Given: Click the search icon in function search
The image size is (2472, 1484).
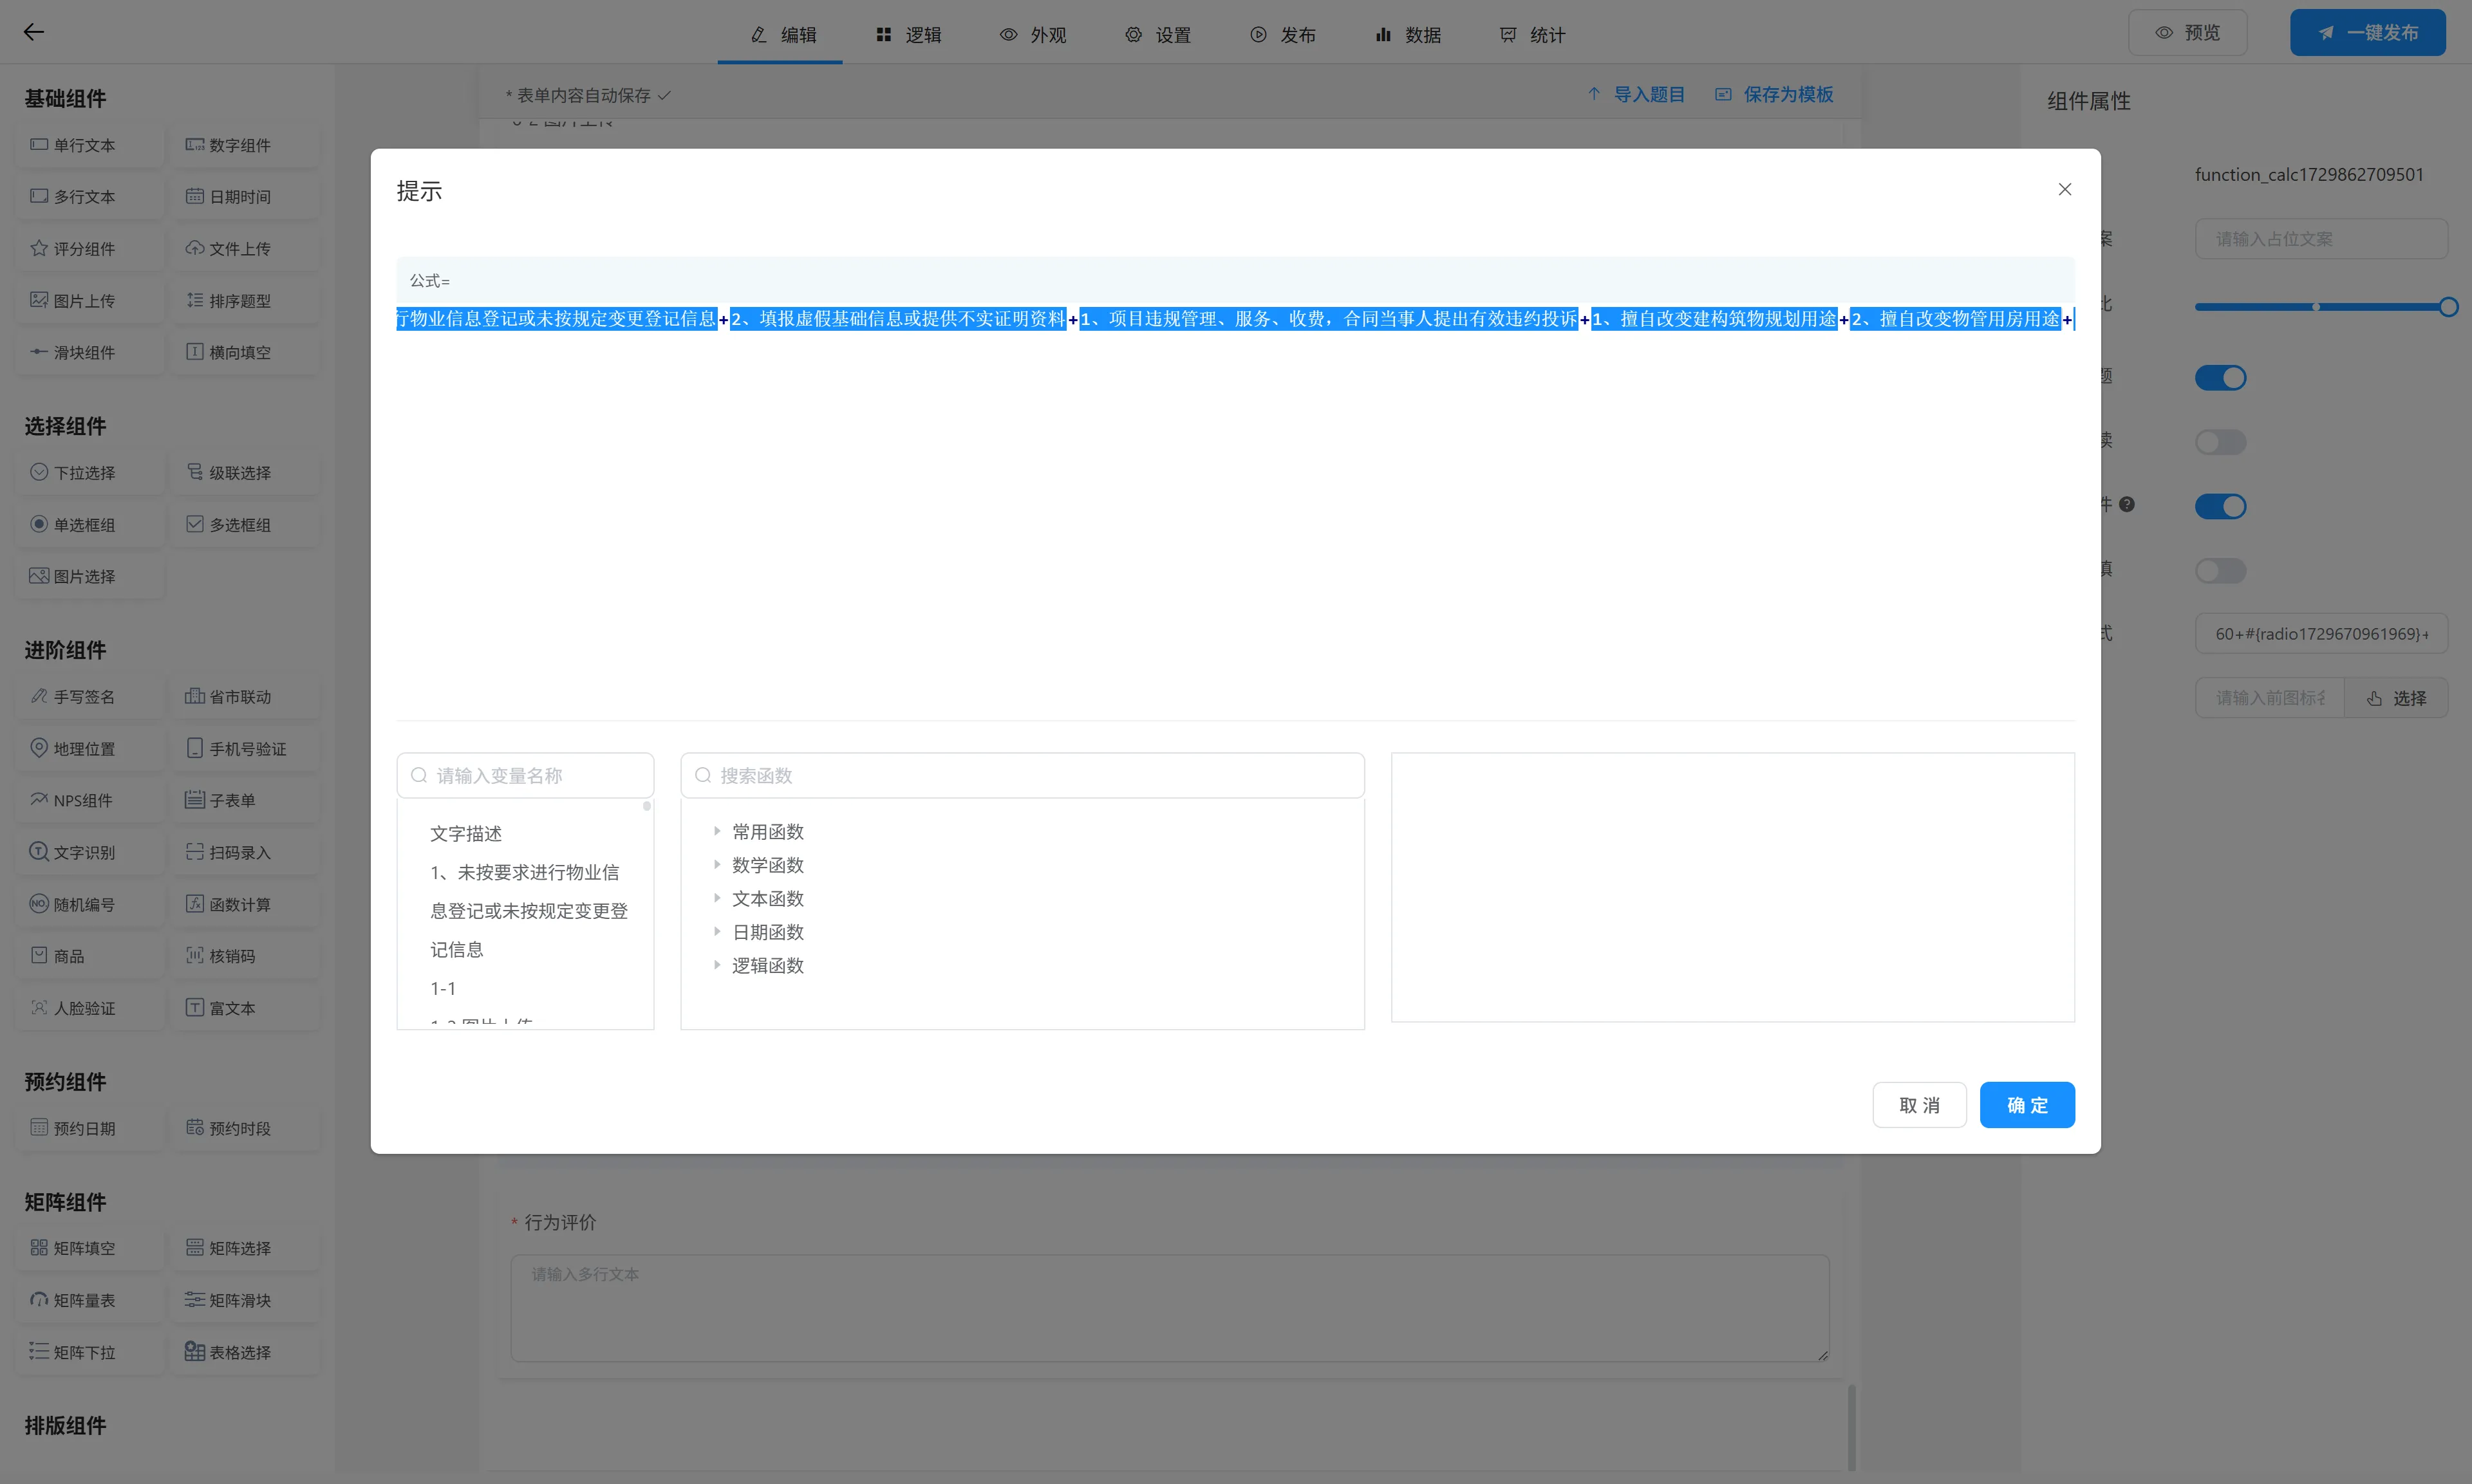Looking at the screenshot, I should [x=703, y=775].
